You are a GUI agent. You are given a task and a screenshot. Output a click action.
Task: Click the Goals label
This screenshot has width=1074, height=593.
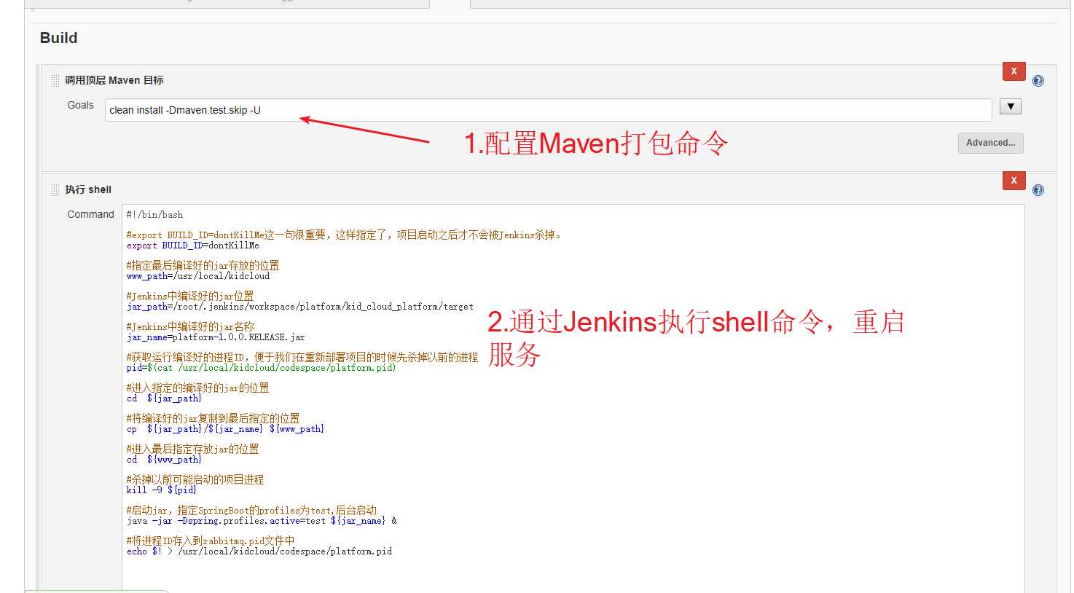(x=80, y=105)
